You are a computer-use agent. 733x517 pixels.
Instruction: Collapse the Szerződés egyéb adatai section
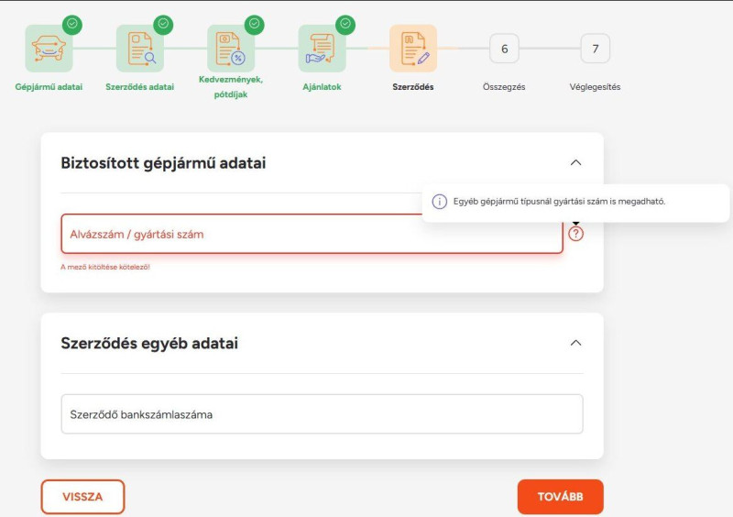(x=576, y=343)
